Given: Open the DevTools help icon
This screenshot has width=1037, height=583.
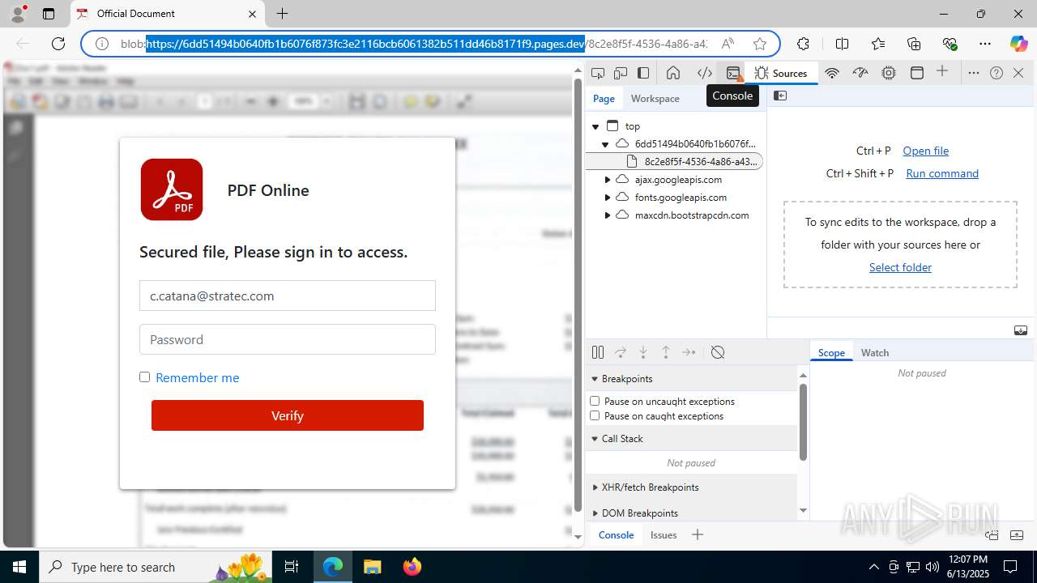Looking at the screenshot, I should [996, 73].
